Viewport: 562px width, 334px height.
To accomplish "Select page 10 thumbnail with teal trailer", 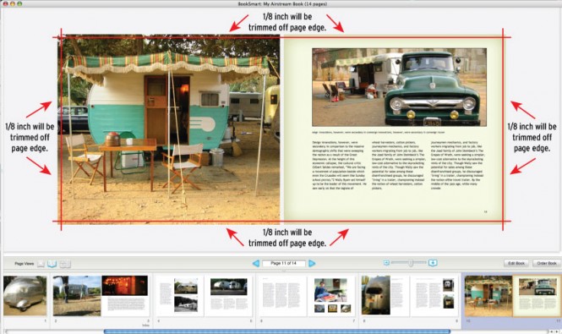I will [488, 296].
